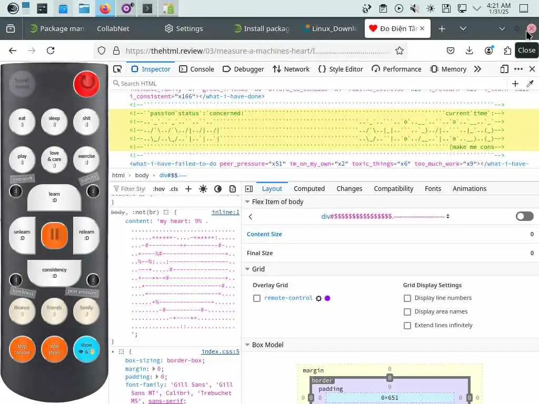Viewport: 539px width, 404px height.
Task: Expand the padding shorthand property
Action: click(x=158, y=377)
